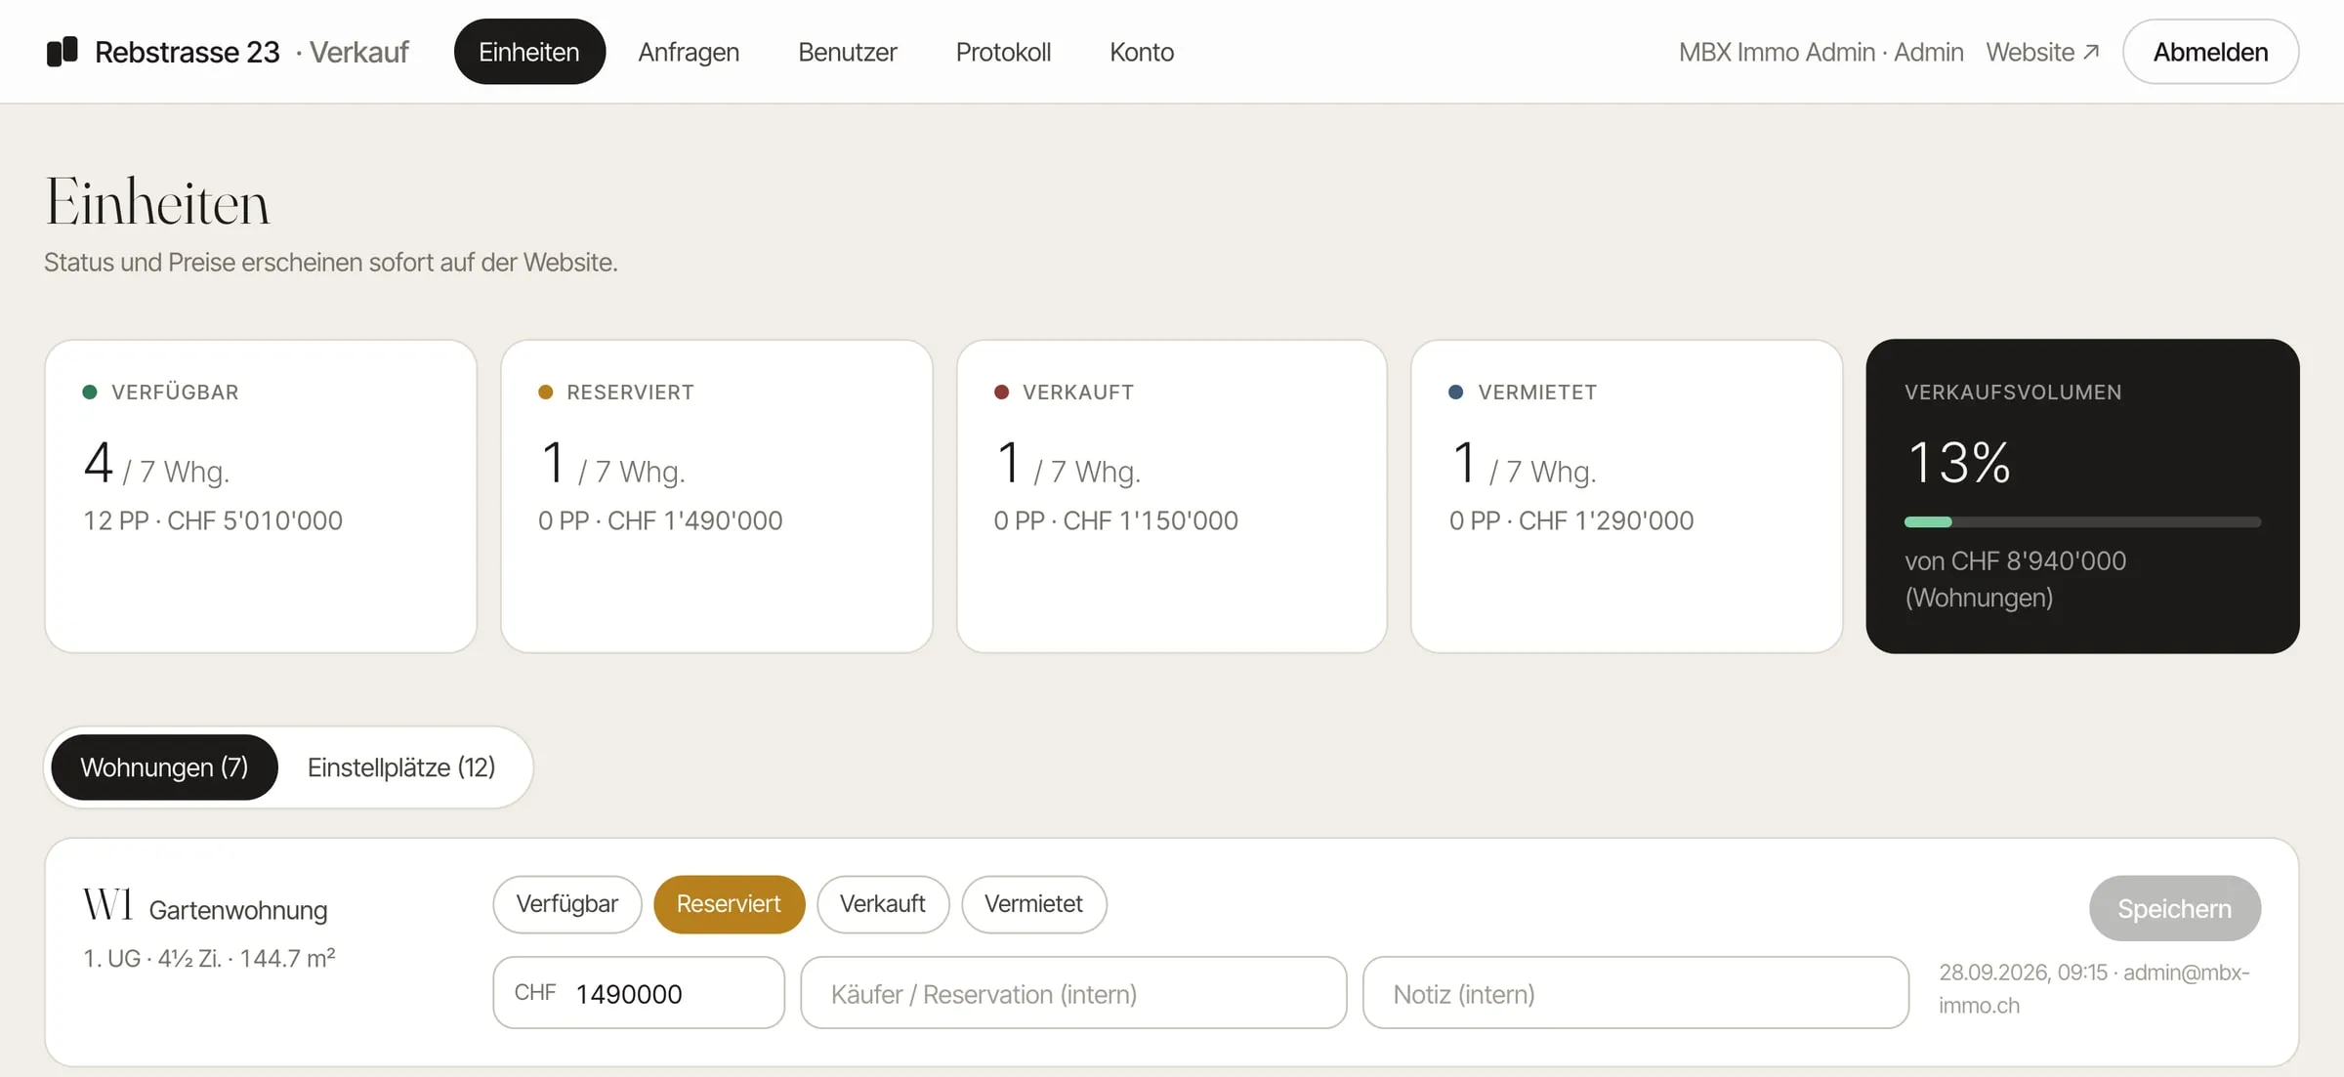Viewport: 2344px width, 1077px height.
Task: Click the green Verfügbar status dot
Action: click(x=90, y=393)
